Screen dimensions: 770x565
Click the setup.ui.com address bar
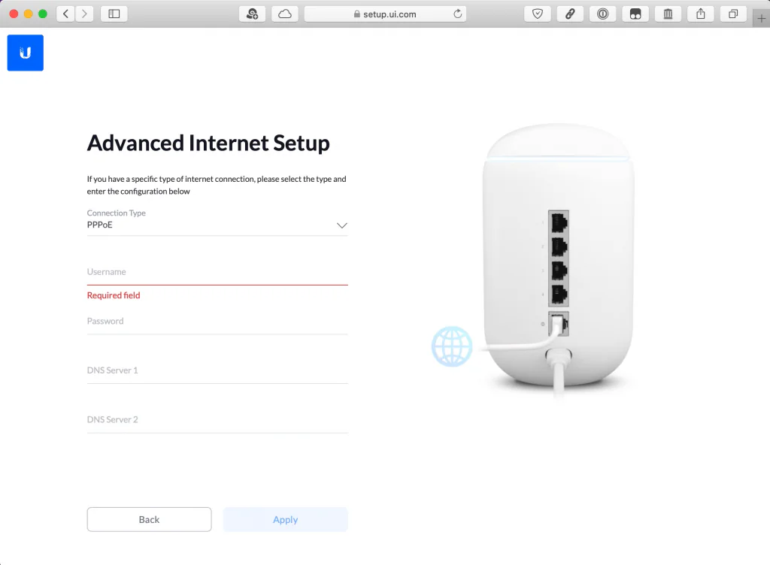(385, 14)
